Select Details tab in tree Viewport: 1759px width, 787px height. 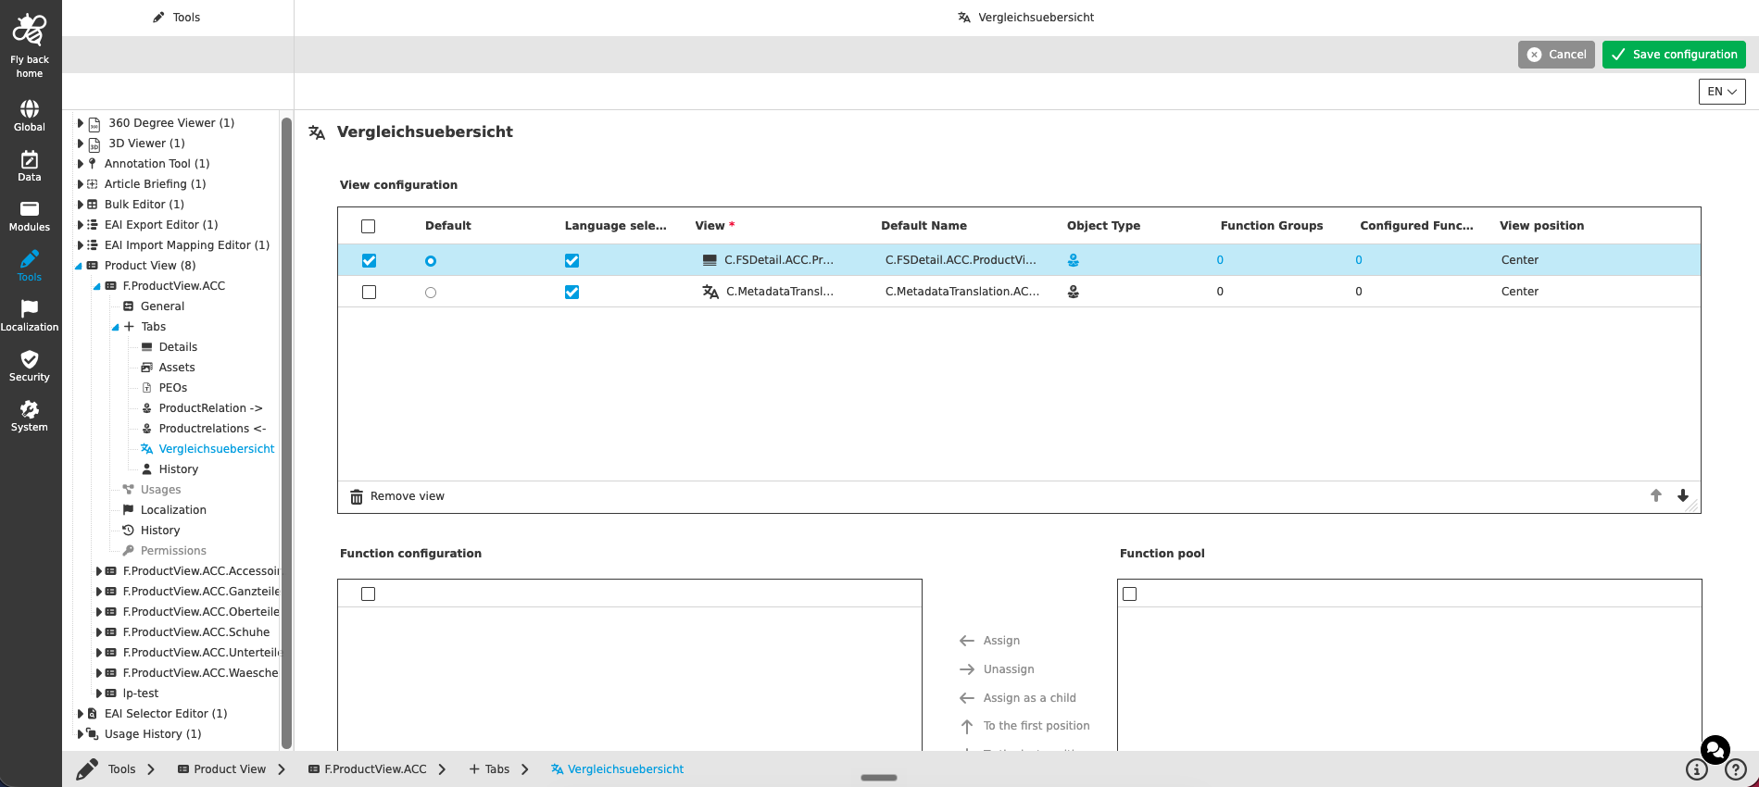click(x=178, y=347)
